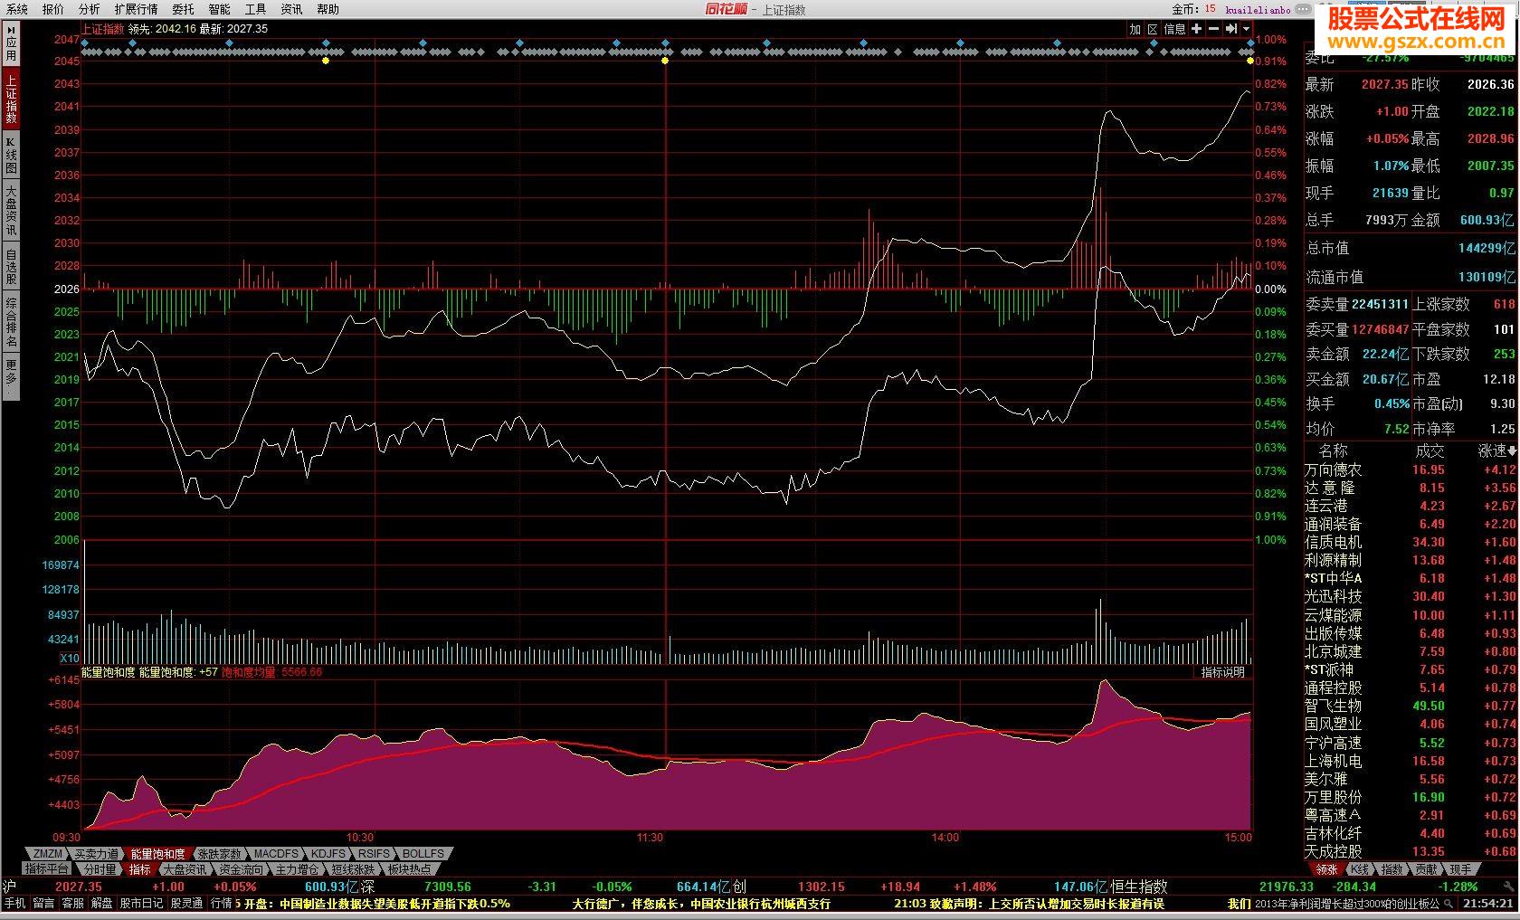
Task: Switch to the MACDFS indicator tab
Action: 276,854
